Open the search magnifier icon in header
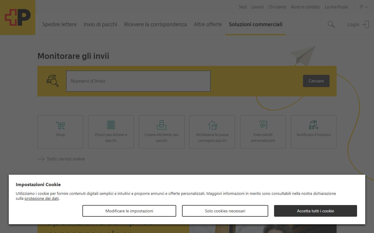The height and width of the screenshot is (233, 374). point(331,24)
